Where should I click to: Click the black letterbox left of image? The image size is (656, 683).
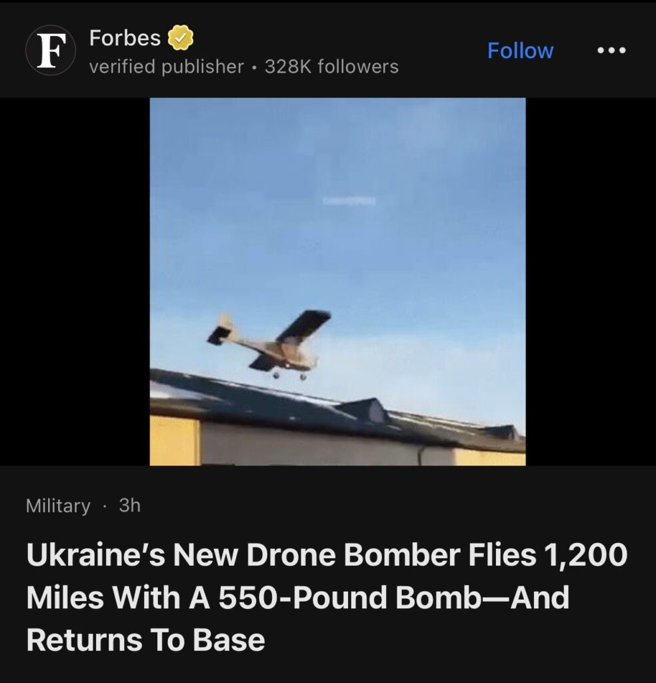pos(75,281)
